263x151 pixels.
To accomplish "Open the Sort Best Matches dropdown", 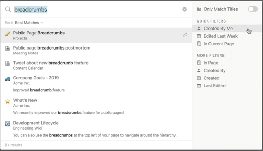I will click(29, 23).
